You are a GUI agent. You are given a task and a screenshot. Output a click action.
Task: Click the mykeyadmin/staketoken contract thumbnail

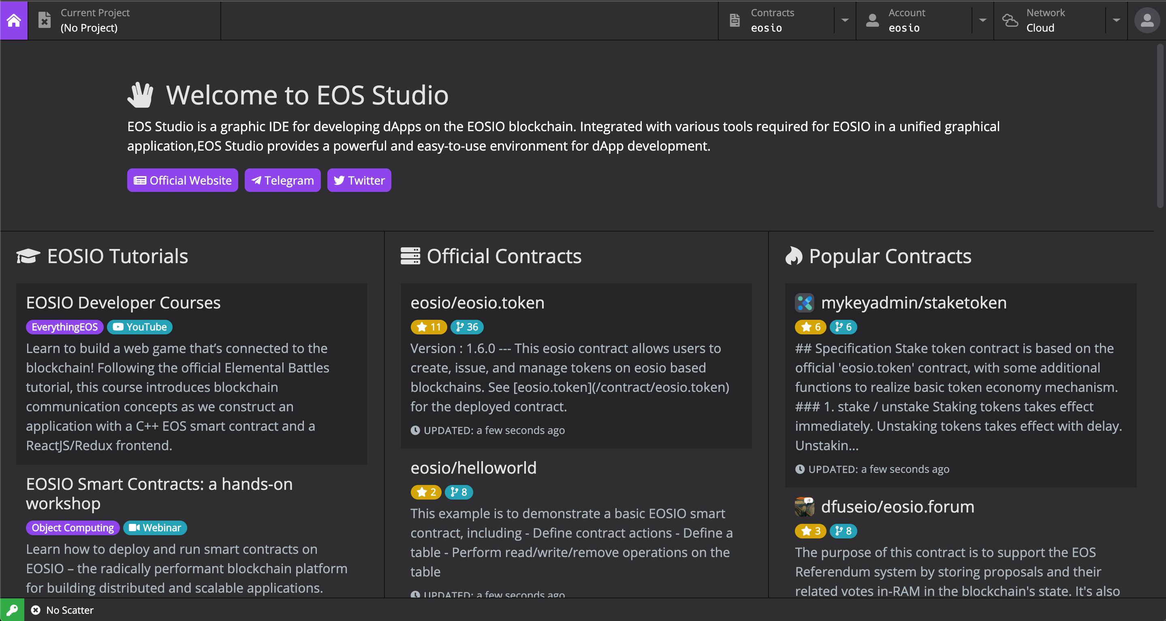pos(804,303)
